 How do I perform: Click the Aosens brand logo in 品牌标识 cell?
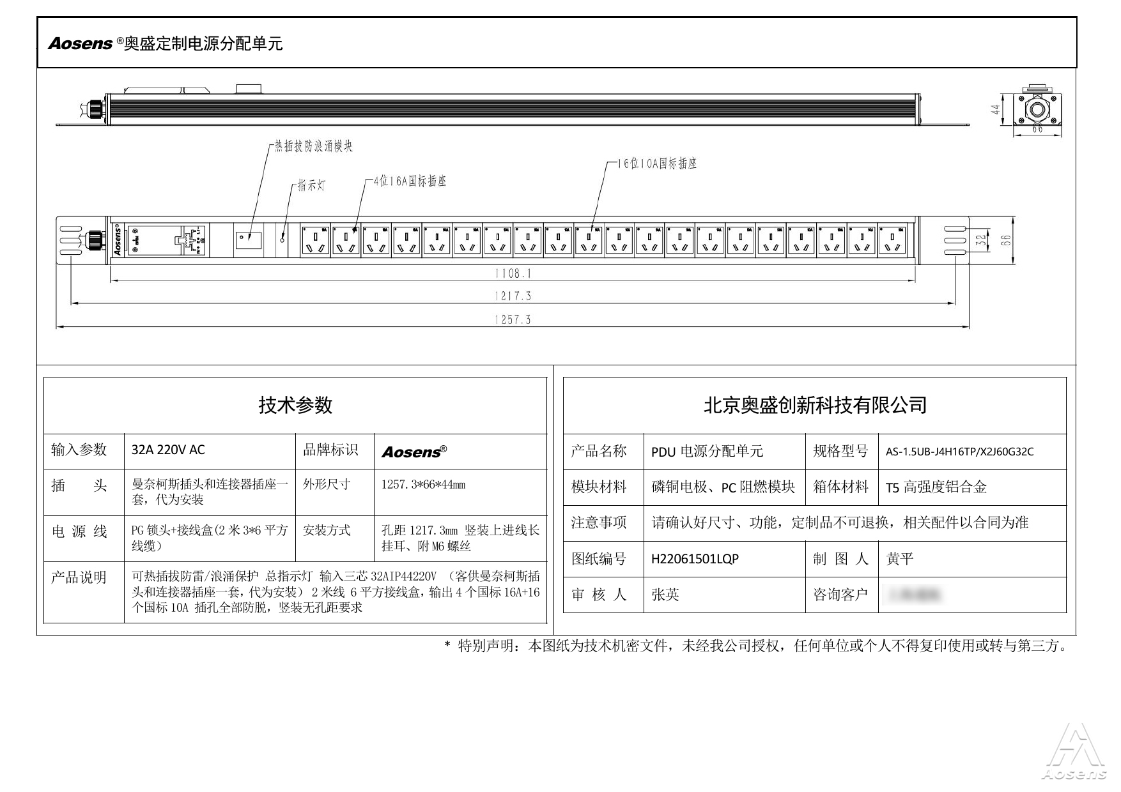coord(414,452)
